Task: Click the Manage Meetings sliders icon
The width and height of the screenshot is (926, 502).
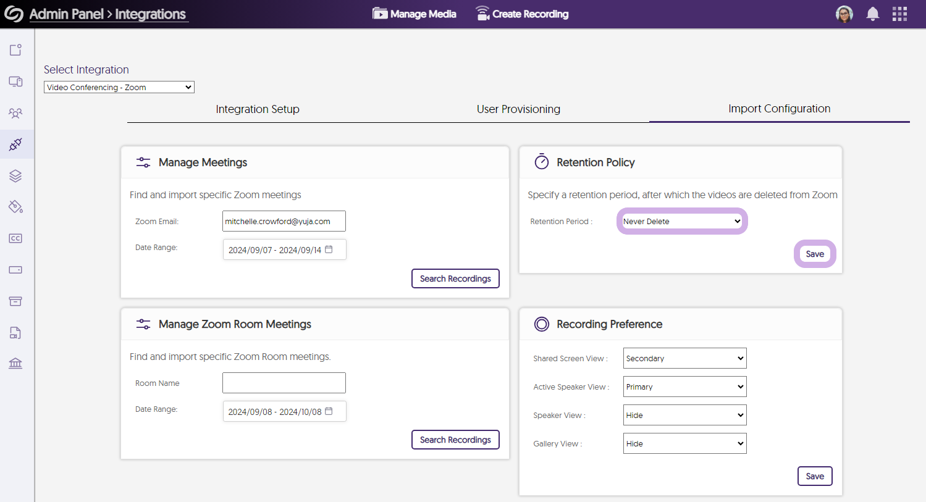Action: 143,162
